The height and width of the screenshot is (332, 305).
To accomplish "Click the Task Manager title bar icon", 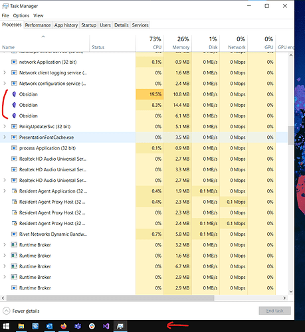I will [x=5, y=6].
